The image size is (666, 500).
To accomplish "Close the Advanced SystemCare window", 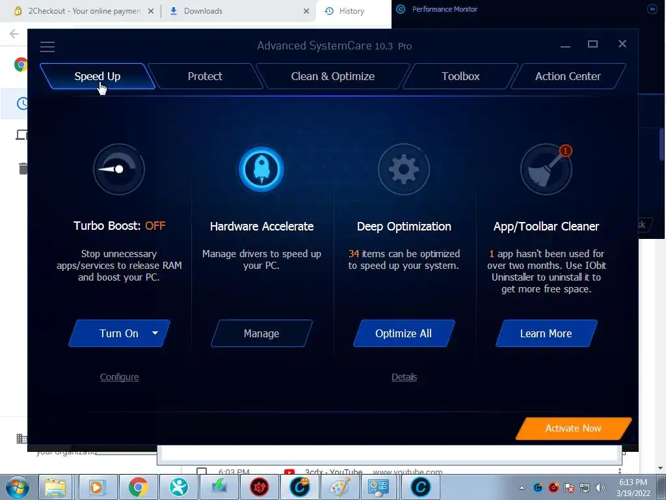I will click(x=622, y=44).
